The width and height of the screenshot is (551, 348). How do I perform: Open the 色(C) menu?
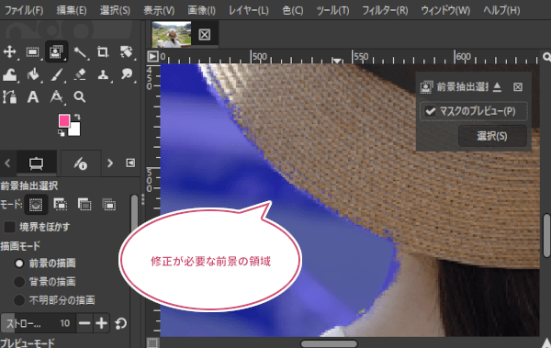coord(293,10)
